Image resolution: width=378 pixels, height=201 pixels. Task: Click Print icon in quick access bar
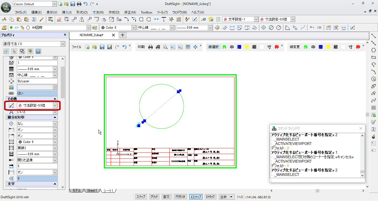[x=79, y=4]
